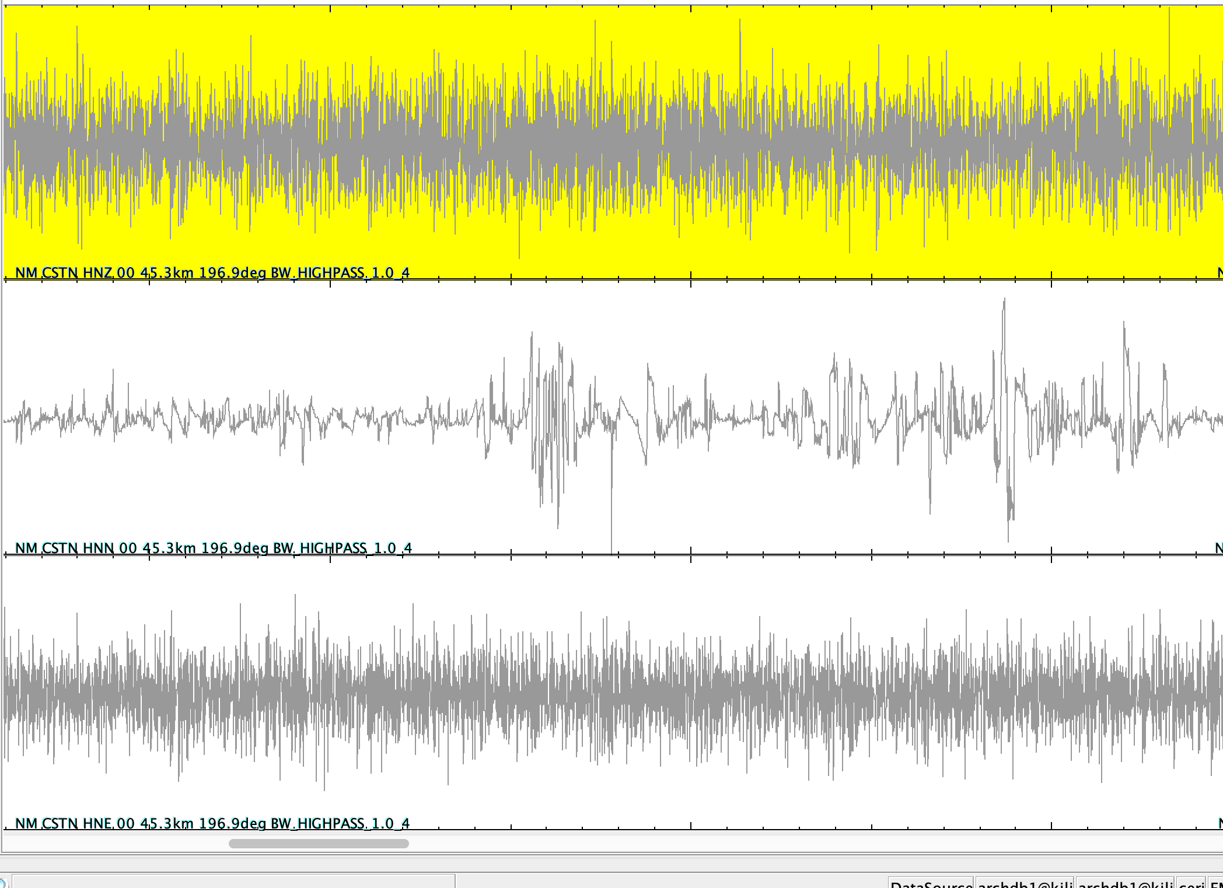
Task: Click the empty status message field
Action: click(x=233, y=882)
